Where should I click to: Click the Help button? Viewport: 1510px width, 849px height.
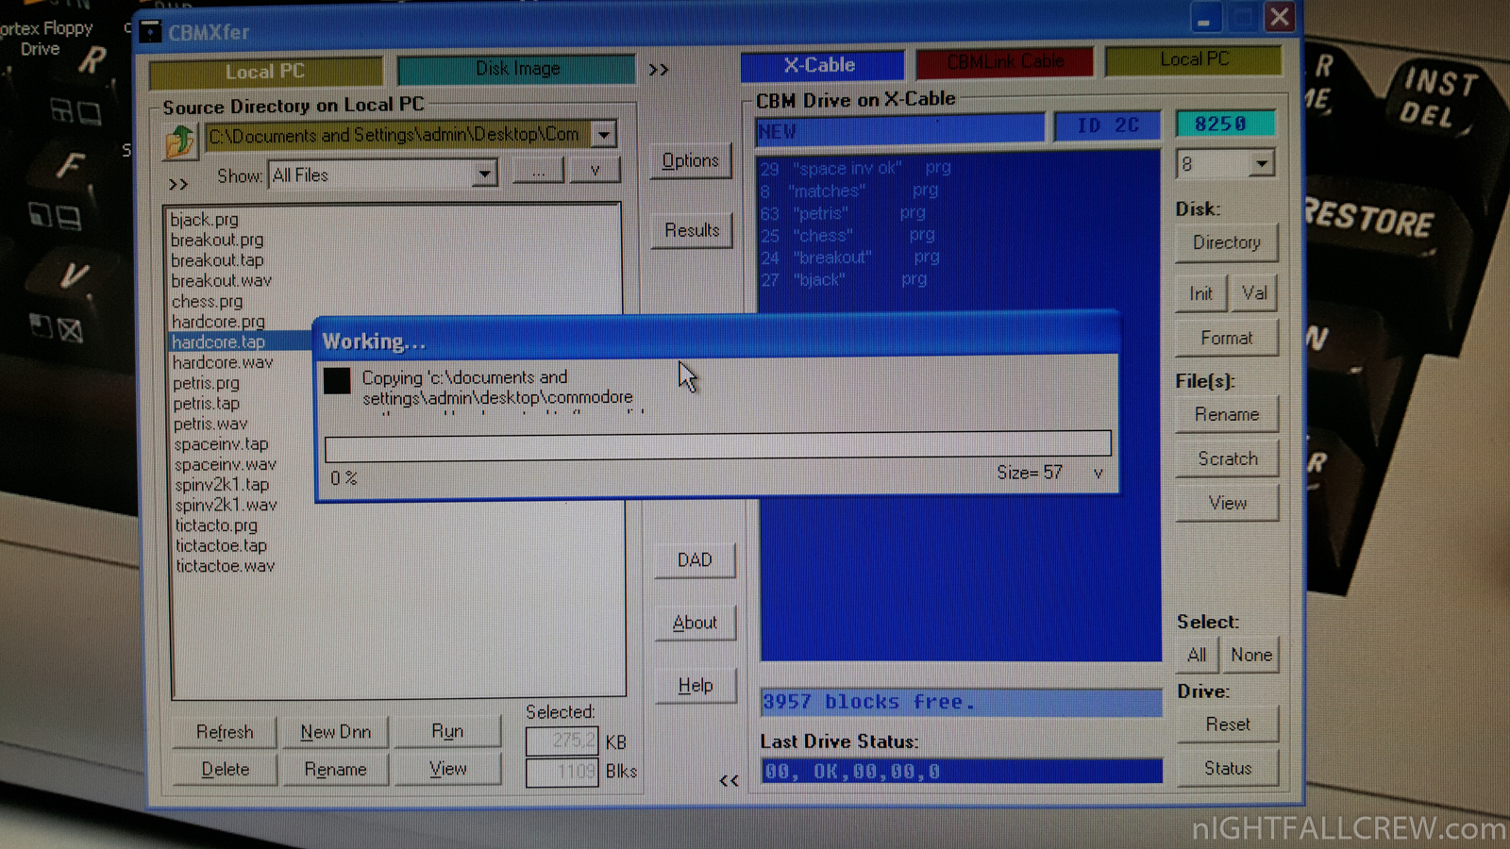696,686
